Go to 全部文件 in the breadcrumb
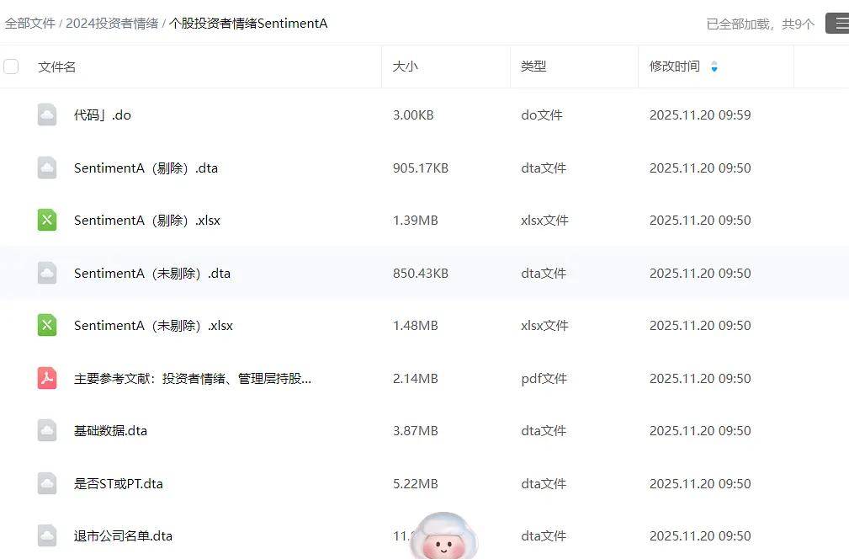The image size is (849, 559). [29, 24]
